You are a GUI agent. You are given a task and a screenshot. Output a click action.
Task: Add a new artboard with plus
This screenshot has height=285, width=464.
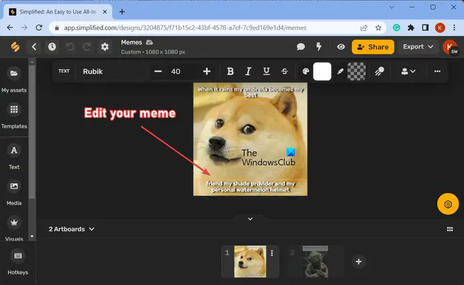tap(359, 262)
